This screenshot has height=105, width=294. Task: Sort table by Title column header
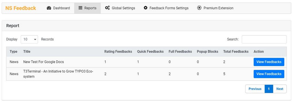click(x=27, y=51)
